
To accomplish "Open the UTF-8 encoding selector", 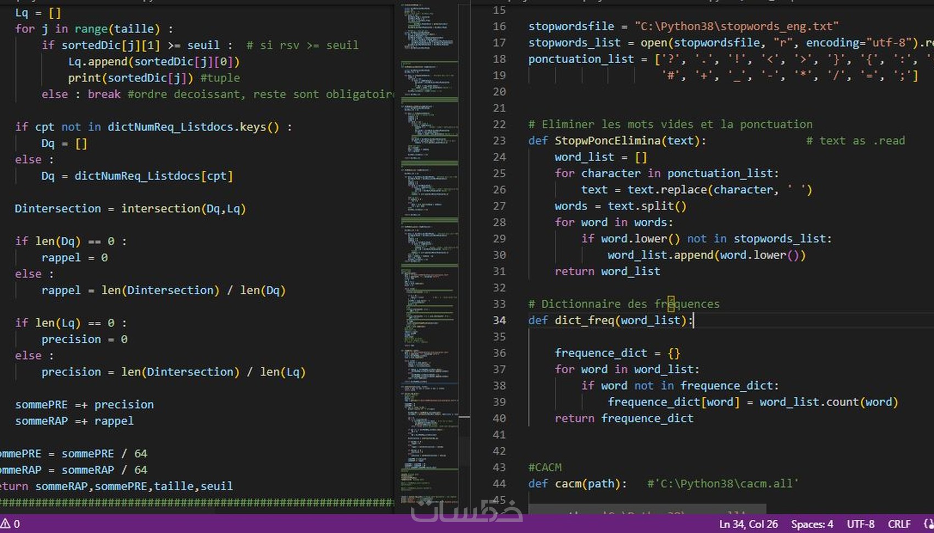I will (x=860, y=524).
